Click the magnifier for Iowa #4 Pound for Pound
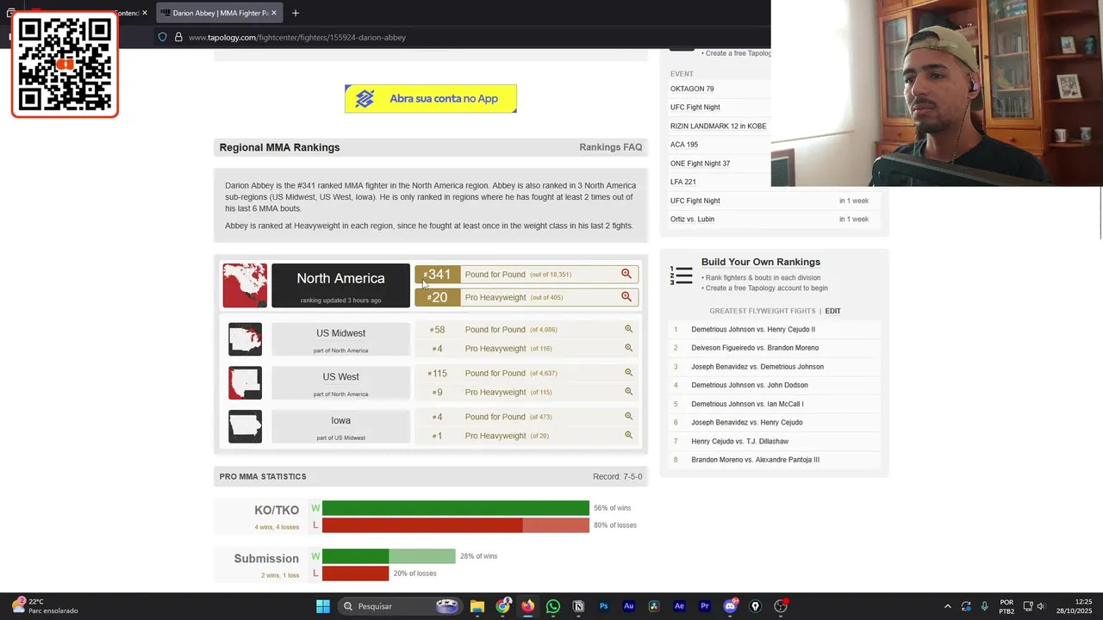Viewport: 1103px width, 620px height. (628, 417)
